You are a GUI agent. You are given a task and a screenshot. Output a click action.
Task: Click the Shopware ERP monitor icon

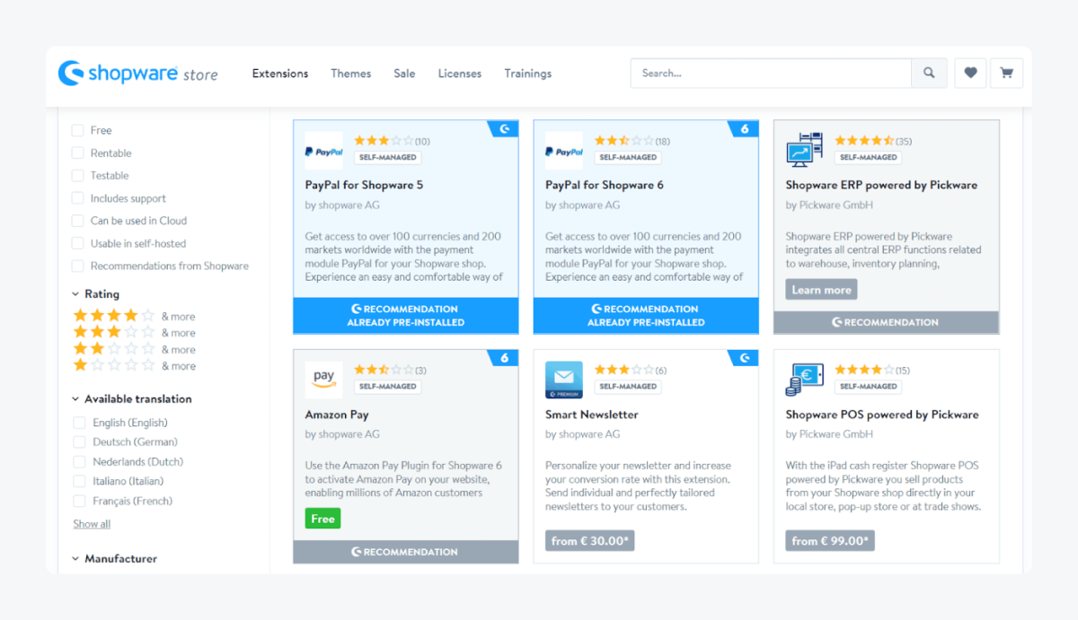(804, 151)
